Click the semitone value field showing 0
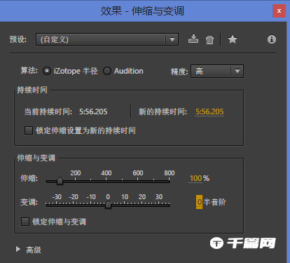The width and height of the screenshot is (290, 263). (199, 202)
